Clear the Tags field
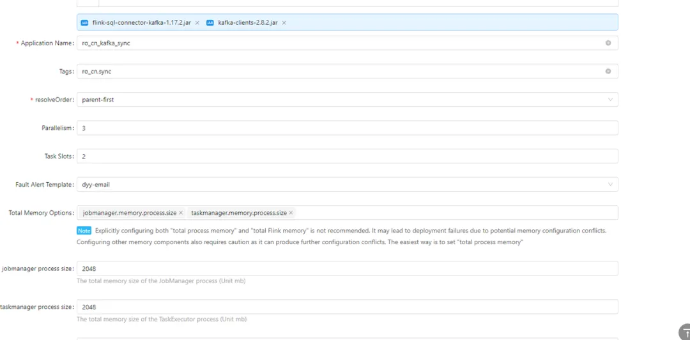 point(608,72)
